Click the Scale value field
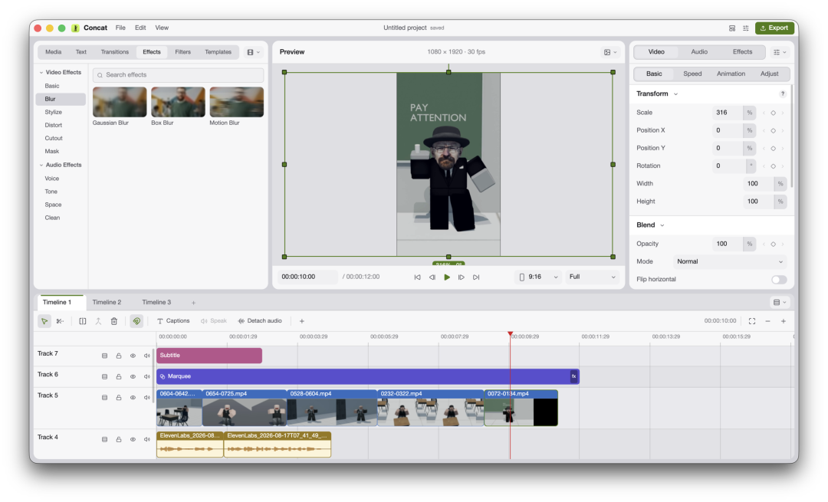 [727, 113]
